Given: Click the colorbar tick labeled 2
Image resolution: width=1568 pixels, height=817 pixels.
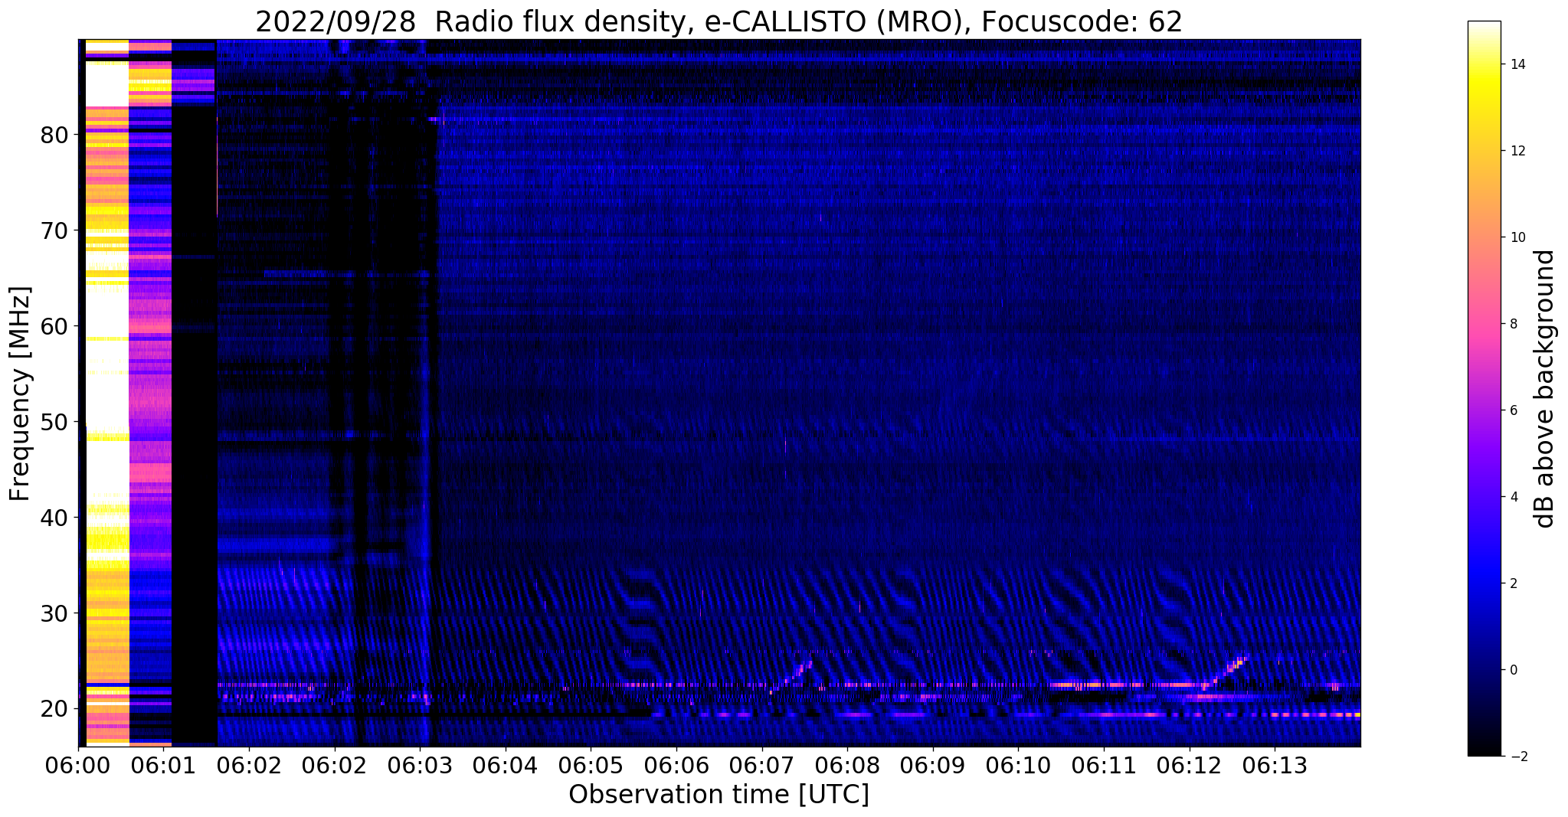Looking at the screenshot, I should tap(1513, 583).
